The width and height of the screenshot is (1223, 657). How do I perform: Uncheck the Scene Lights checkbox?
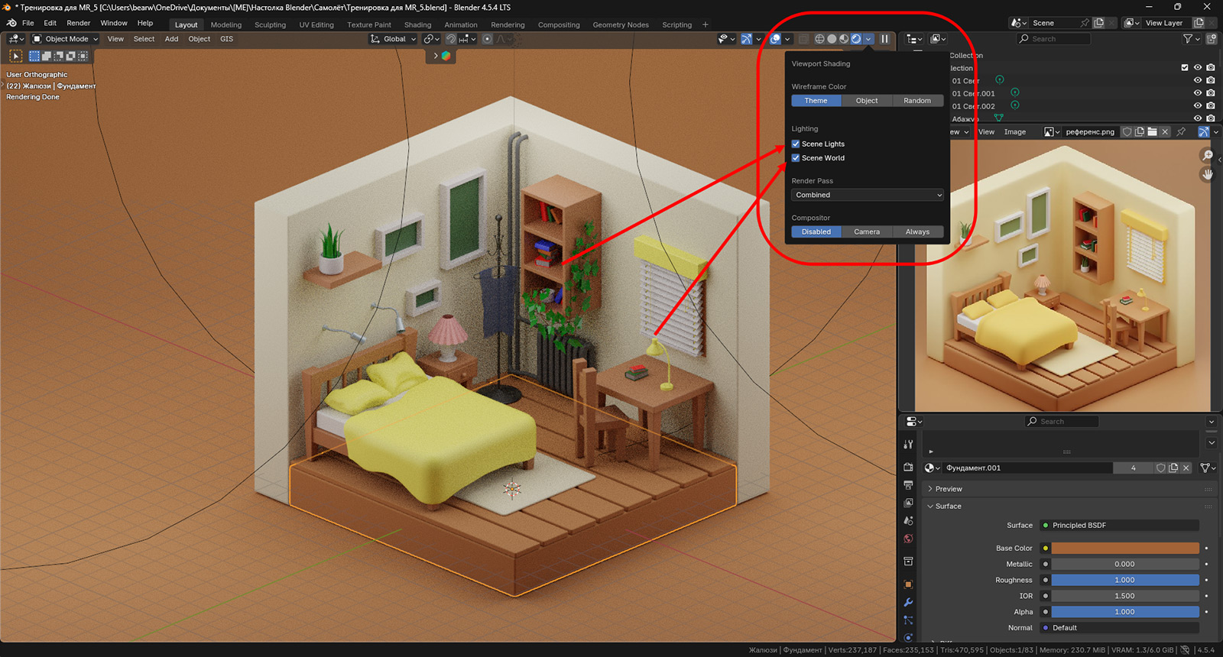coord(796,144)
